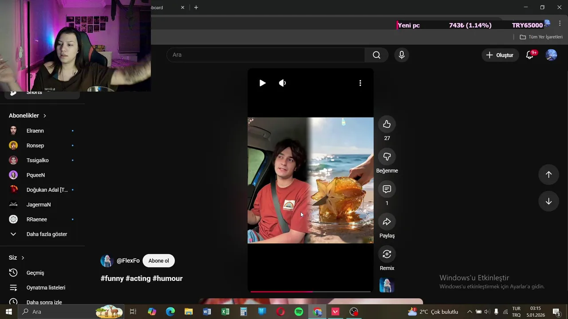Expand the Siz section chevron
568x319 pixels.
pos(23,258)
